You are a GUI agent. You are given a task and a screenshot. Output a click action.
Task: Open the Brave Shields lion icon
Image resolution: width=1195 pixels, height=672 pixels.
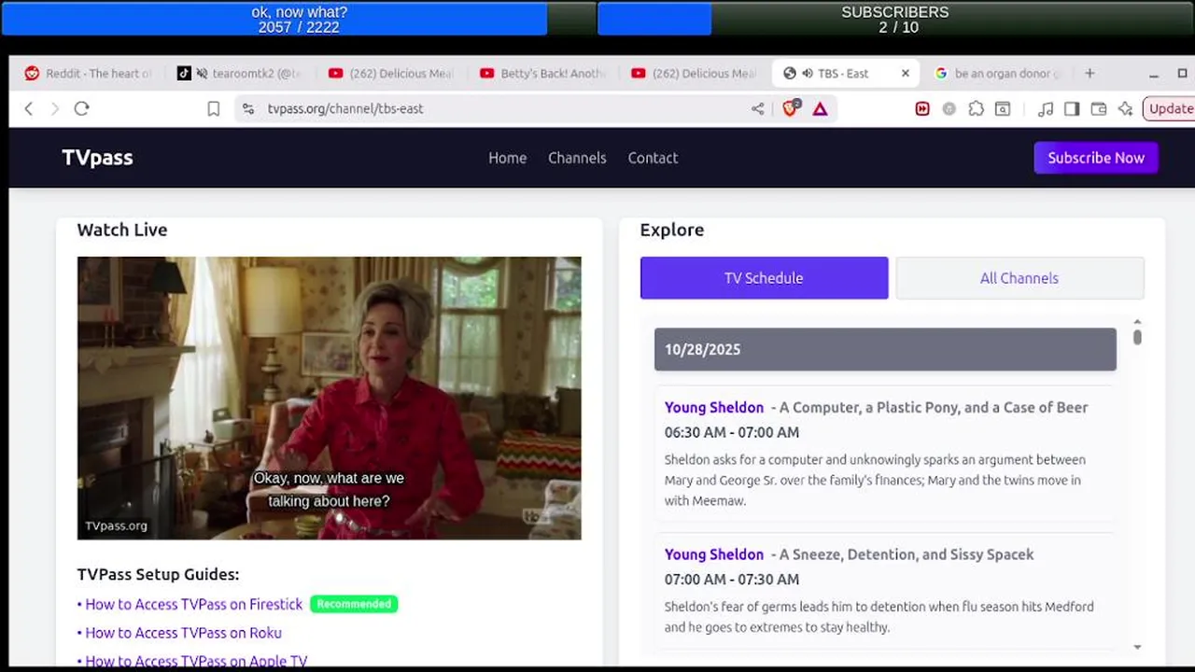(791, 108)
